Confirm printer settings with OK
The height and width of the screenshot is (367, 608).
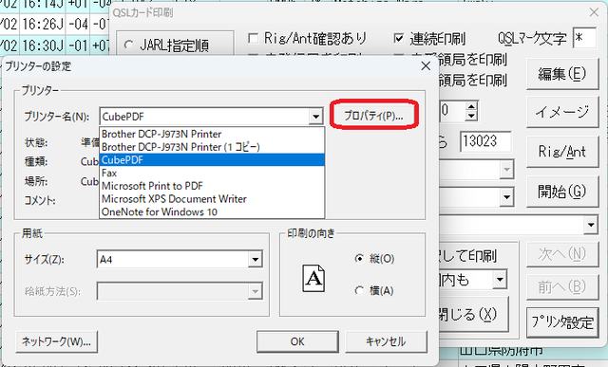[297, 341]
